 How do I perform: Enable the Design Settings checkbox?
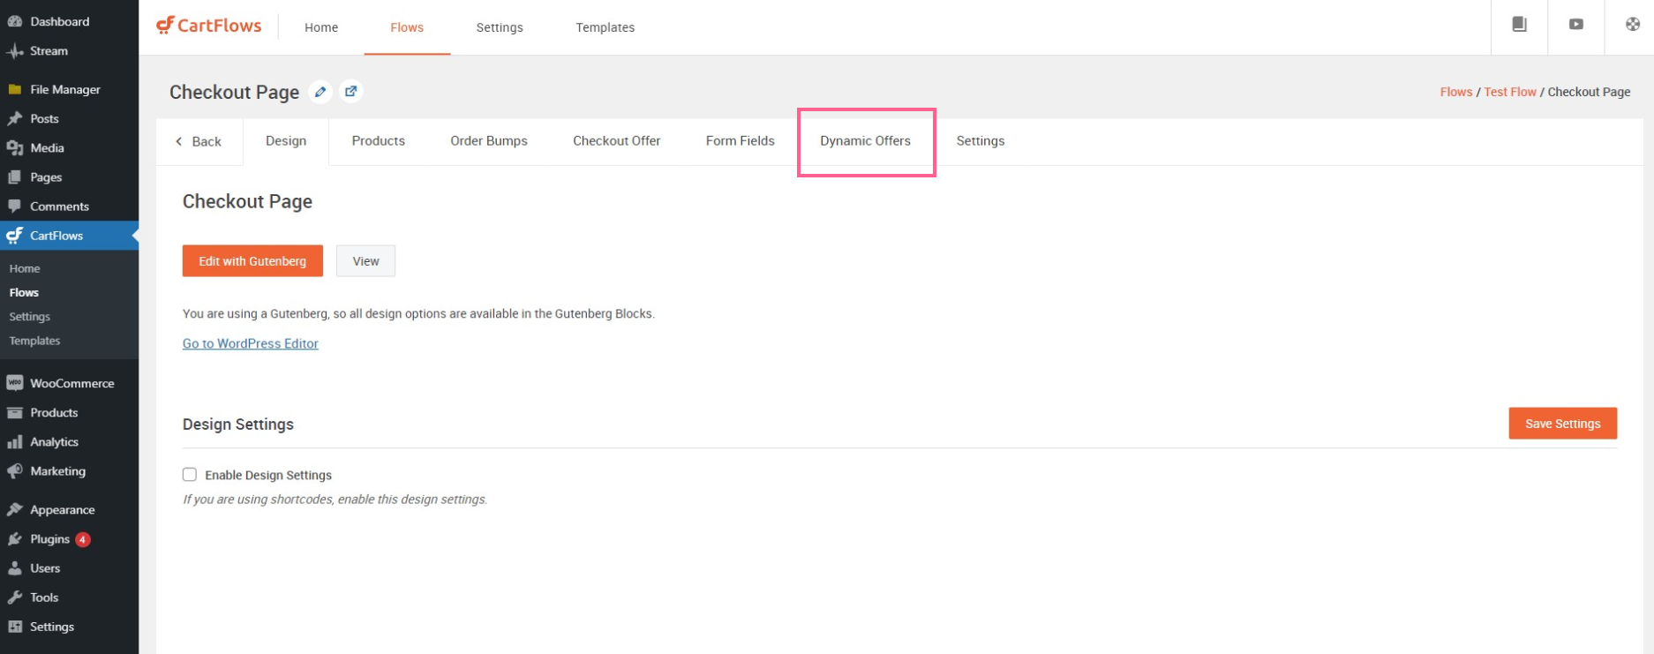click(x=190, y=475)
